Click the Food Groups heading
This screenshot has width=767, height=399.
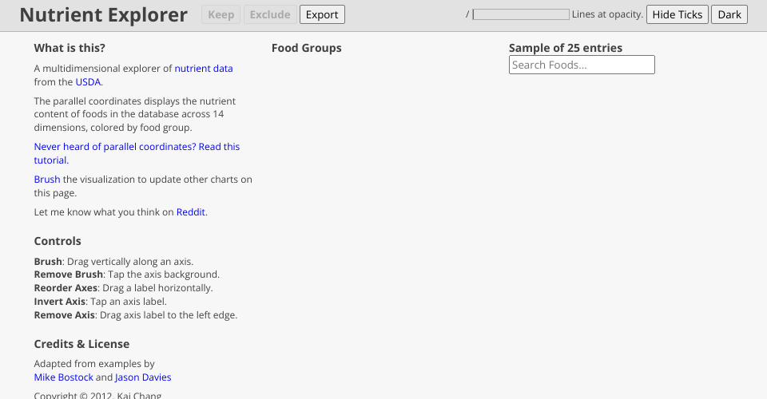(x=306, y=48)
